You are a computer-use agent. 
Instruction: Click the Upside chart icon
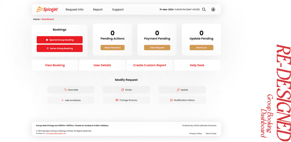(x=178, y=90)
